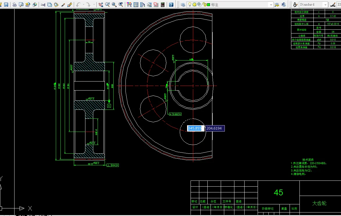
Task: Open Help with the question mark icon
Action: click(171, 5)
